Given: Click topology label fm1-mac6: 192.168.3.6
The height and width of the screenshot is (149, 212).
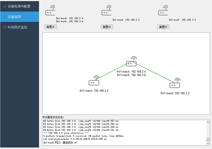Looking at the screenshot, I should (x=131, y=75).
